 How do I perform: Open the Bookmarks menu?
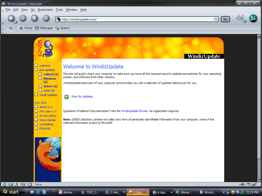pyautogui.click(x=45, y=10)
